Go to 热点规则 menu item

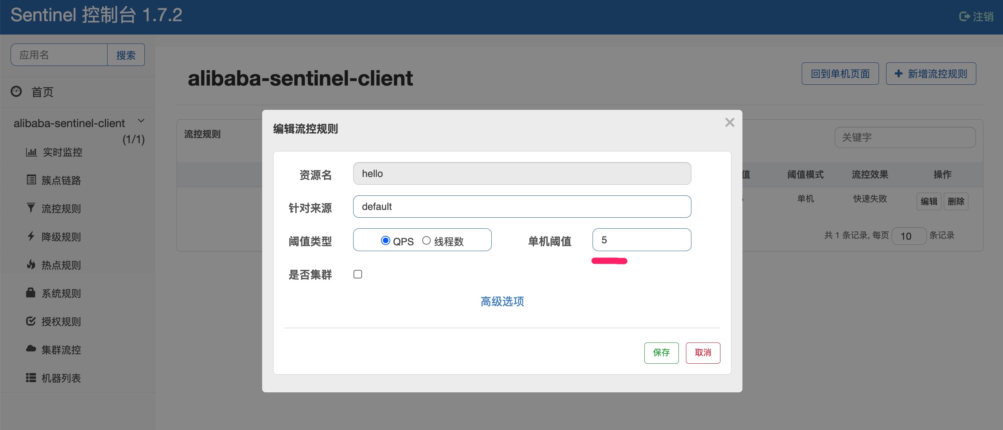61,265
